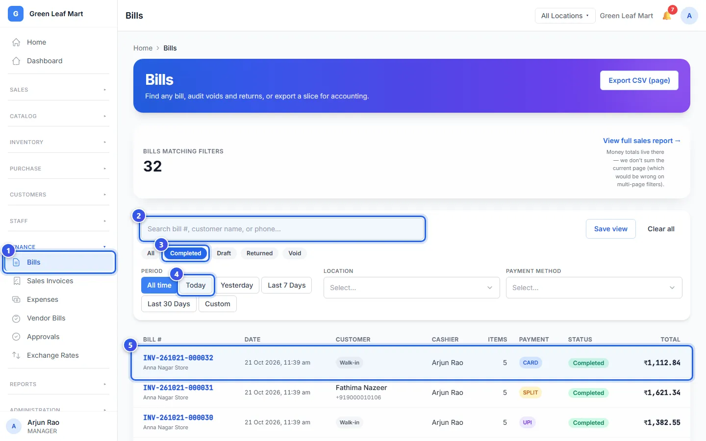Open the All Locations dropdown
Viewport: 706px width, 441px height.
[x=565, y=16]
